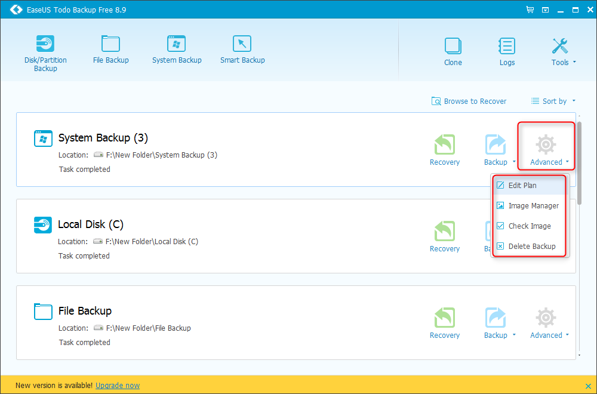Expand Advanced menu for File Backup
The width and height of the screenshot is (597, 394).
pos(549,323)
